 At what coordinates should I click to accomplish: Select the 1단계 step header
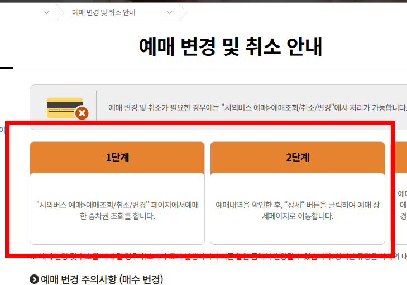(117, 158)
